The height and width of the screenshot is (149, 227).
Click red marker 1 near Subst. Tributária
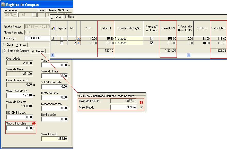[x=34, y=123]
